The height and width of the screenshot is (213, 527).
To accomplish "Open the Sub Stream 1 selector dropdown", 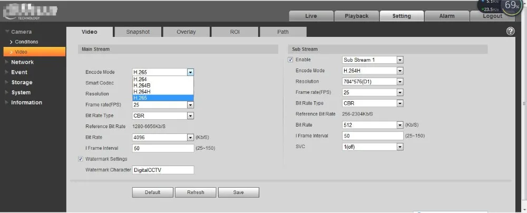I will [x=400, y=60].
